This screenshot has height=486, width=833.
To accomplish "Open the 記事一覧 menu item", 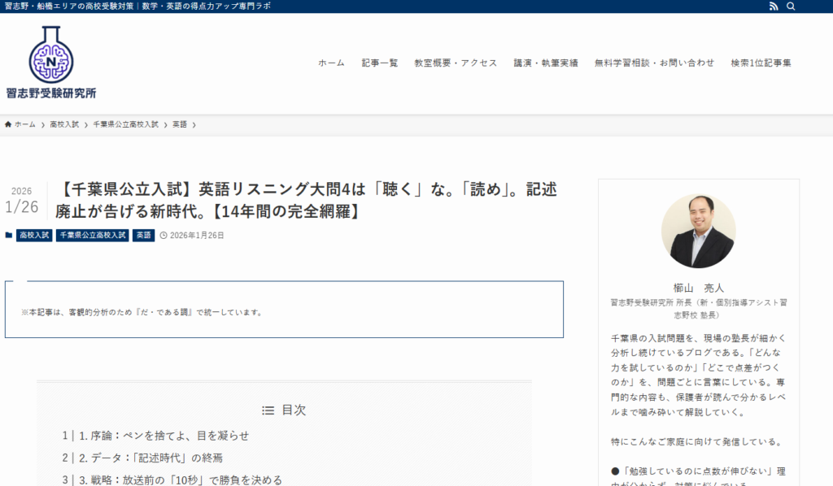I will pyautogui.click(x=380, y=63).
